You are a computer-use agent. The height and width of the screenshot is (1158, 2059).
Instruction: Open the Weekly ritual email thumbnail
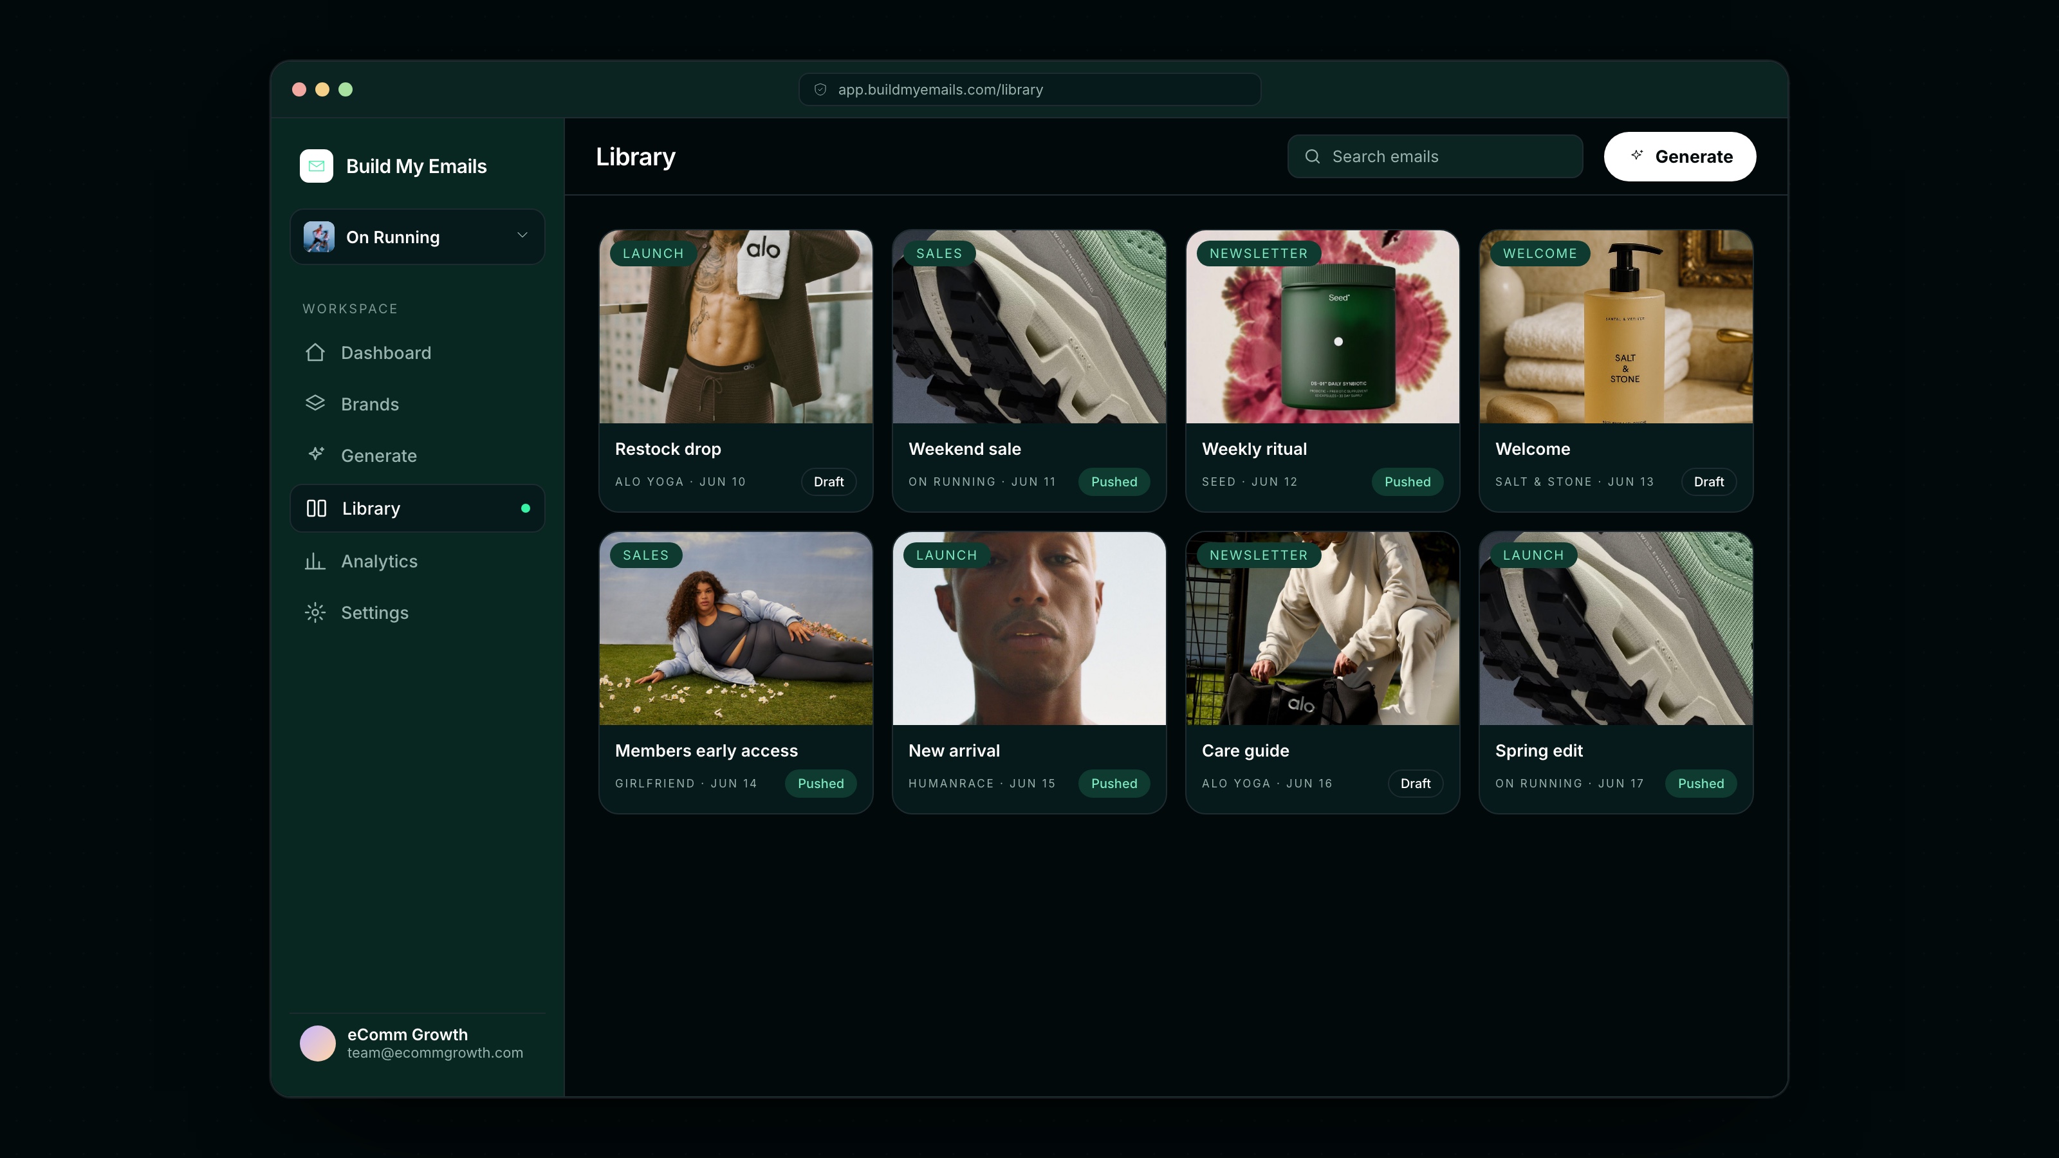coord(1323,327)
